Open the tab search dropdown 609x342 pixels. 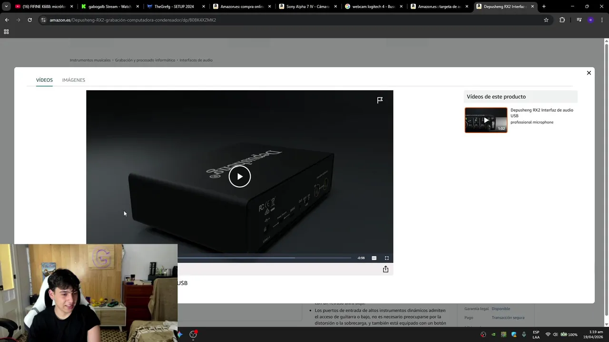tap(6, 7)
